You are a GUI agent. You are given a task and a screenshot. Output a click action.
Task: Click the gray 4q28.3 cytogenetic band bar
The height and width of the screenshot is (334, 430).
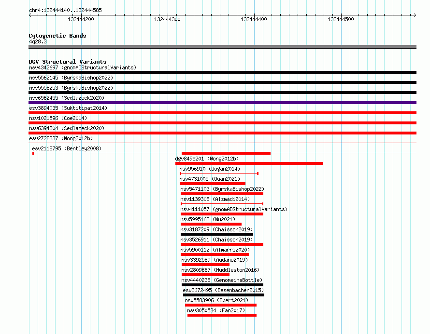click(222, 47)
